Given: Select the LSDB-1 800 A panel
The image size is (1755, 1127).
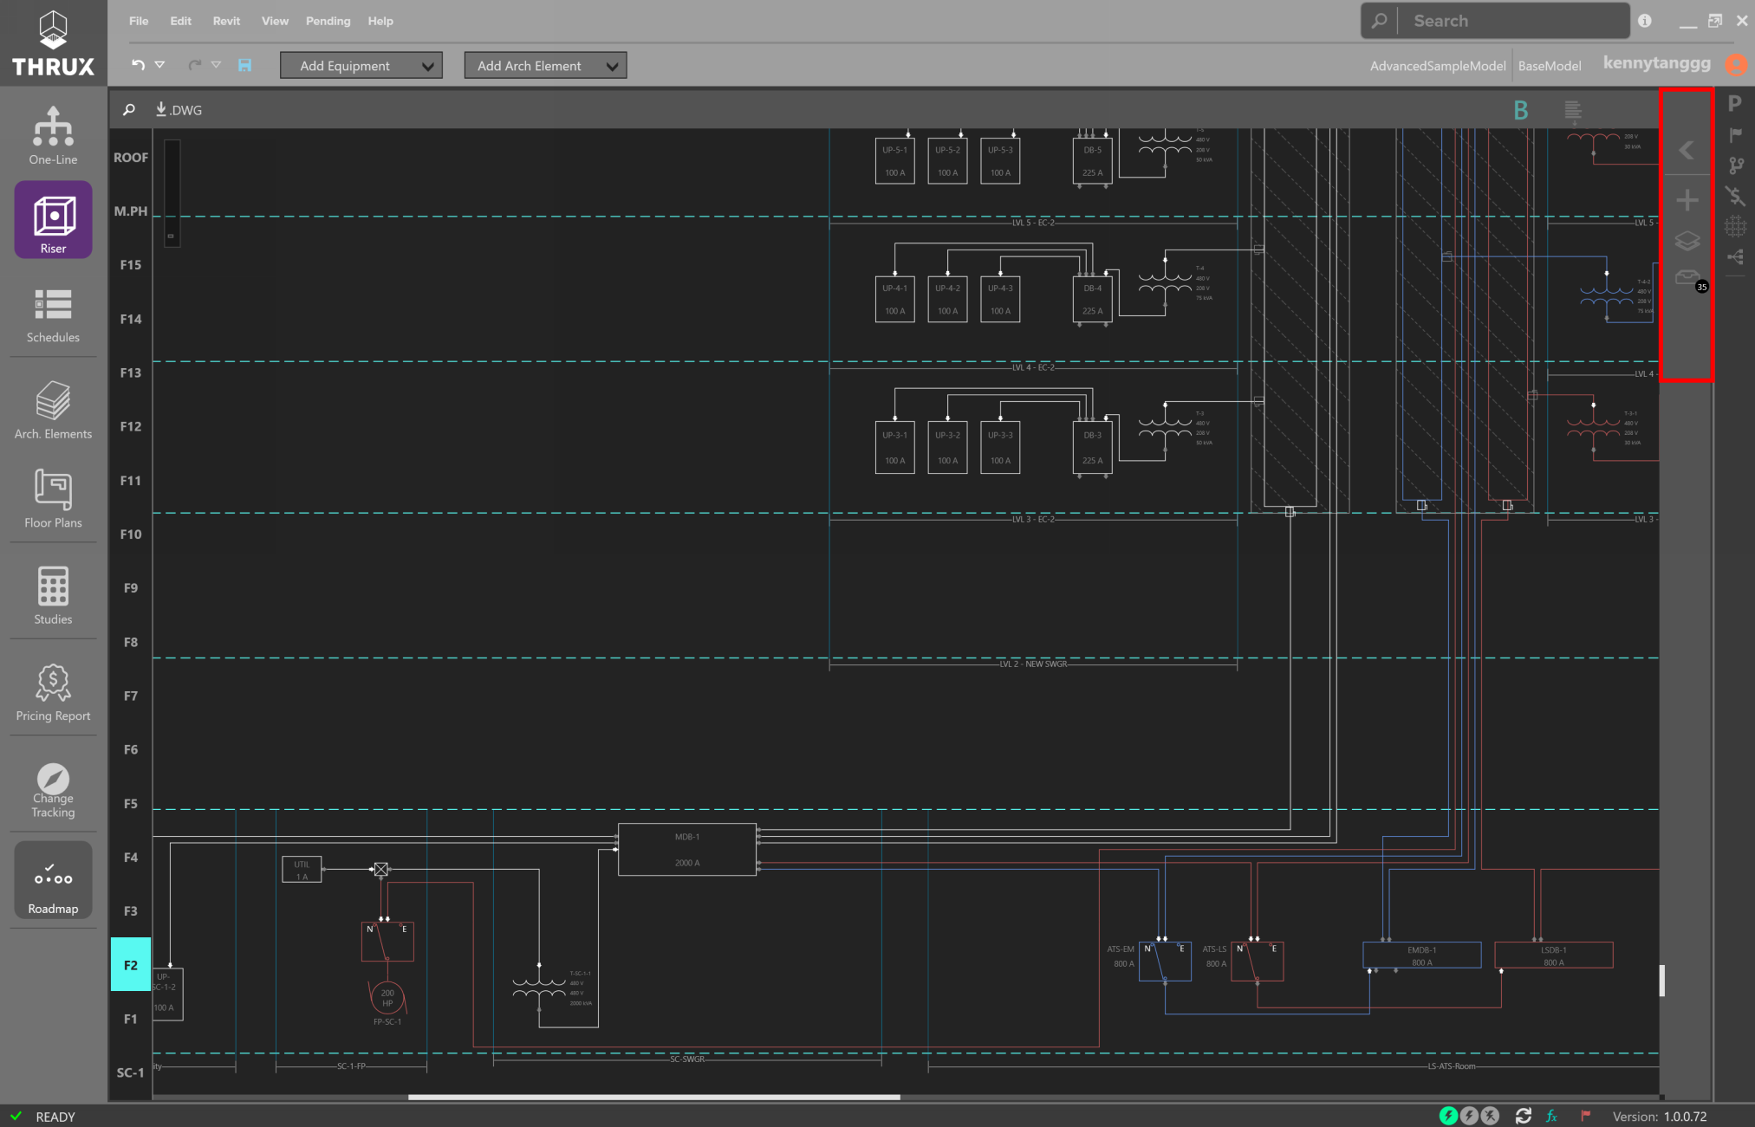Looking at the screenshot, I should pos(1553,955).
